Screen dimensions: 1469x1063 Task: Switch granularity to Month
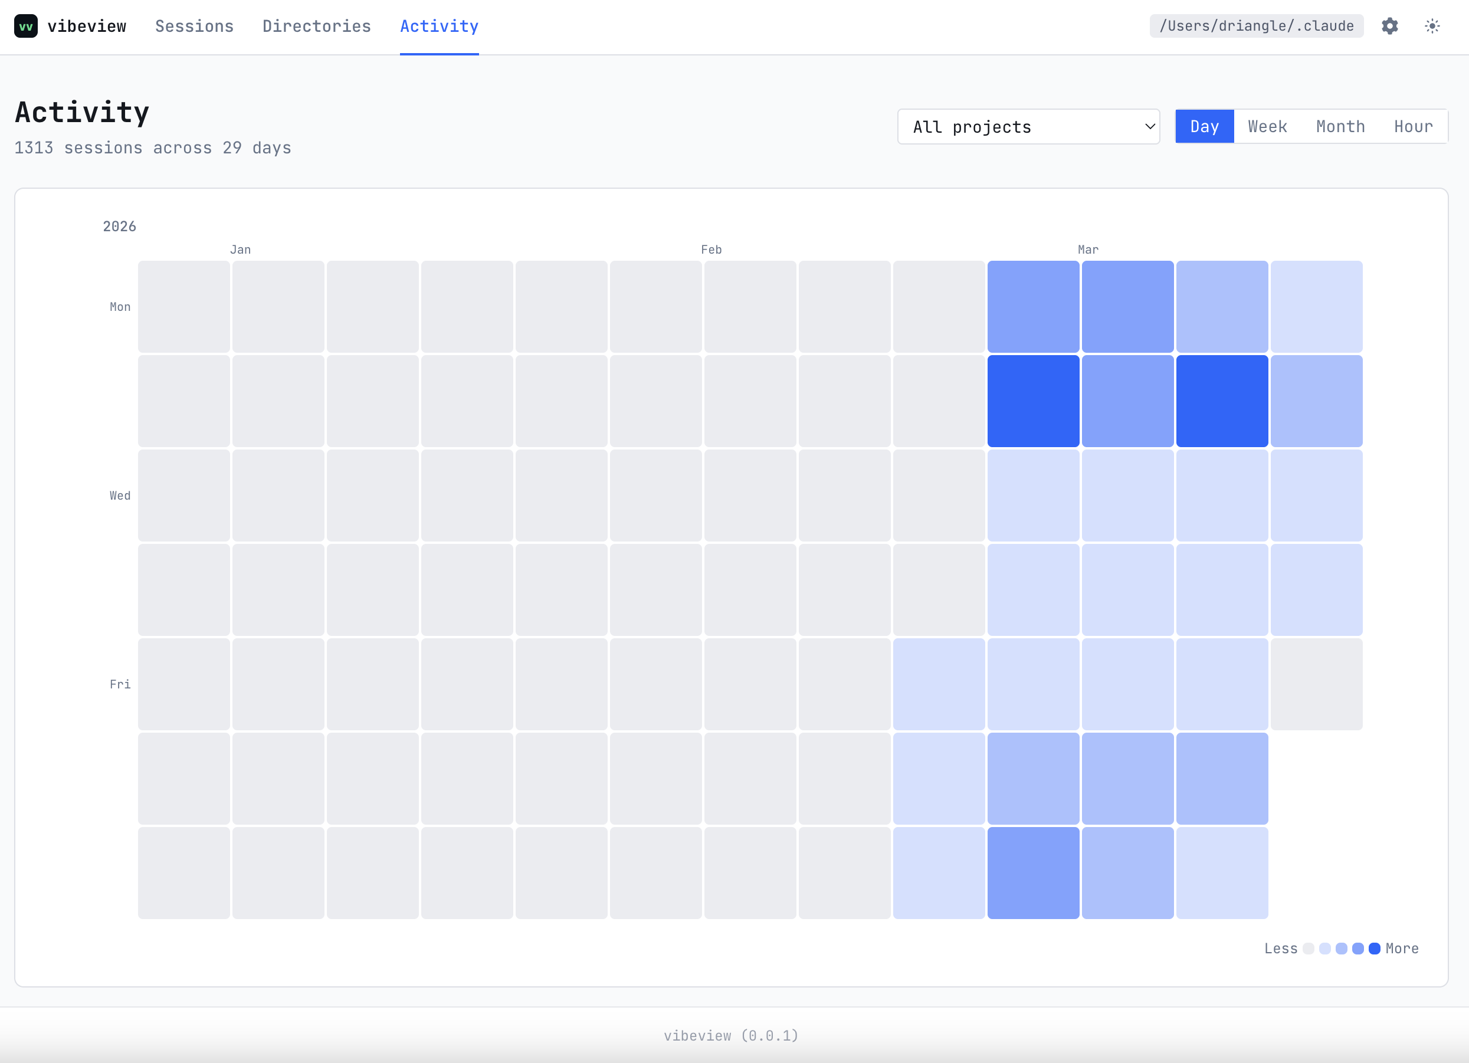click(1340, 126)
